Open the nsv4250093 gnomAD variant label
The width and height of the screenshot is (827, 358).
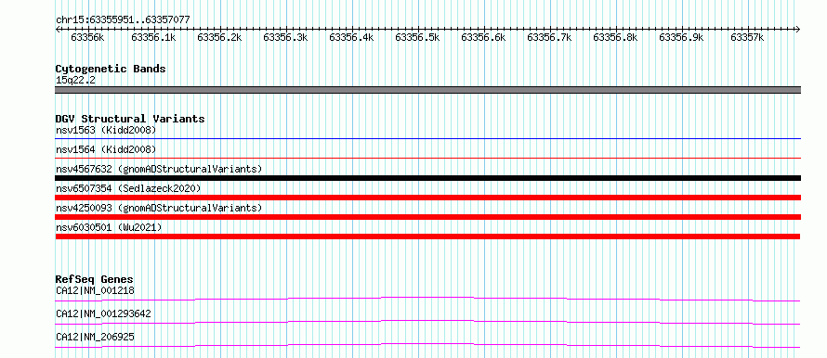(x=159, y=208)
